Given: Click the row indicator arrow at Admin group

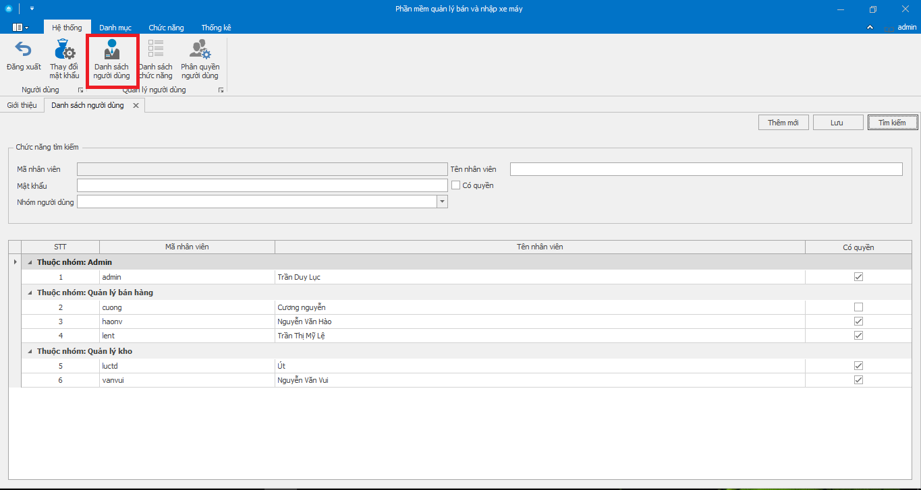Looking at the screenshot, I should pyautogui.click(x=15, y=262).
